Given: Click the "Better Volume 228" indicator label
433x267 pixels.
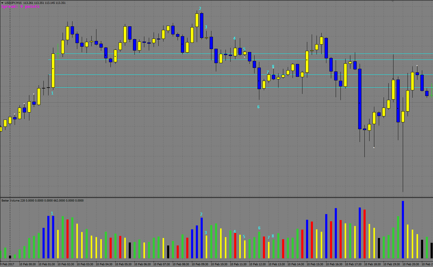Looking at the screenshot, I should pos(13,201).
